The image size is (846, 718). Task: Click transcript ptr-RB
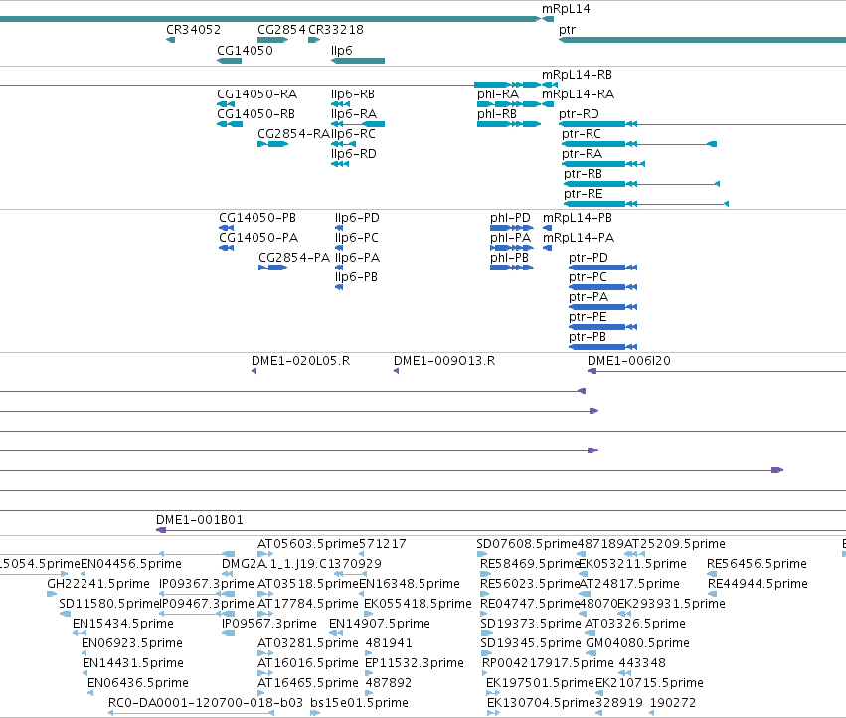tap(641, 184)
